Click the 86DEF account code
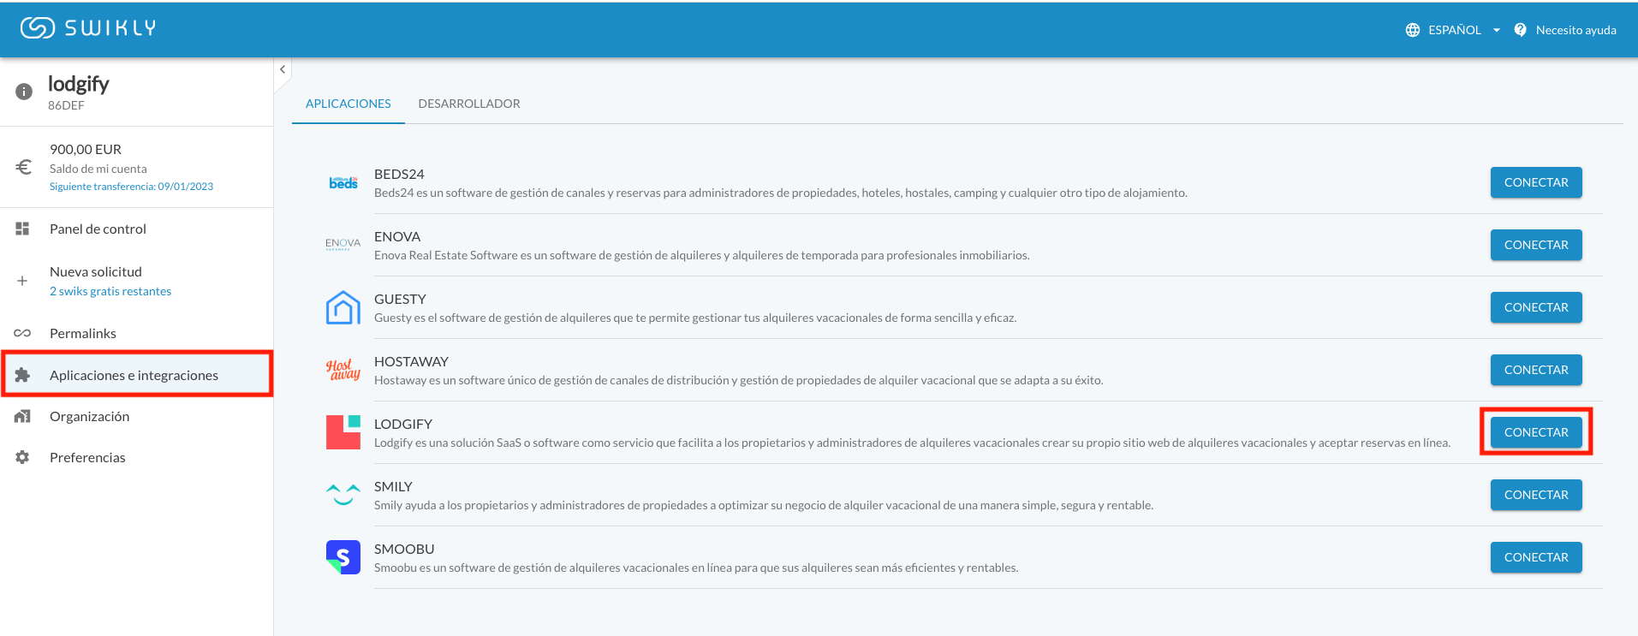1638x636 pixels. (66, 105)
